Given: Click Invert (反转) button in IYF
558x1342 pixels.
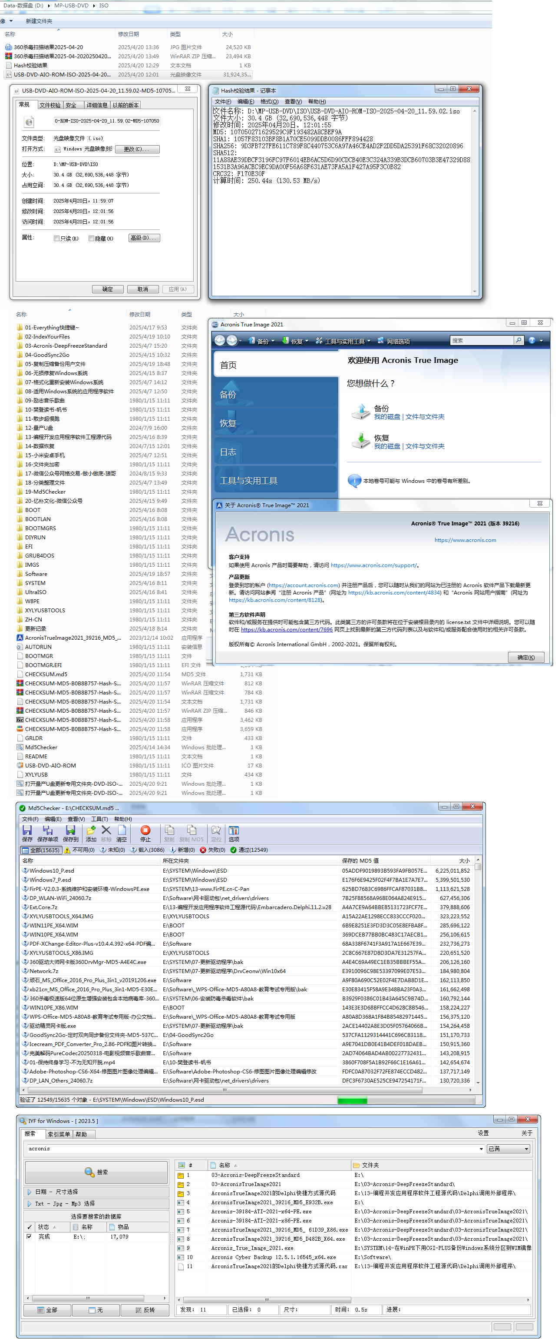Looking at the screenshot, I should point(145,1310).
